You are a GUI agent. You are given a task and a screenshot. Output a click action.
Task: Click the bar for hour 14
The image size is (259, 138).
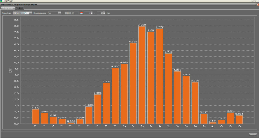pyautogui.click(x=160, y=76)
